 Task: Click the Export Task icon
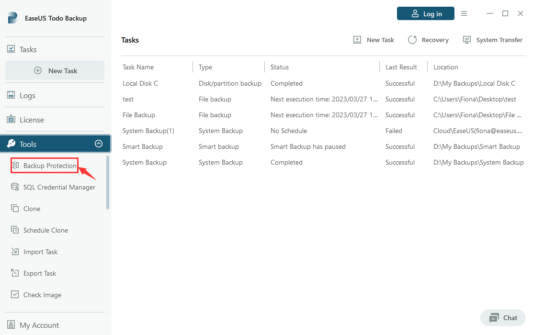click(15, 273)
